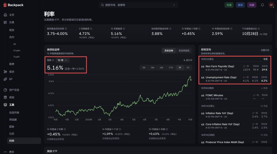Viewport: 277px width, 154px height.
Task: Select All under futures
Action: point(15,44)
